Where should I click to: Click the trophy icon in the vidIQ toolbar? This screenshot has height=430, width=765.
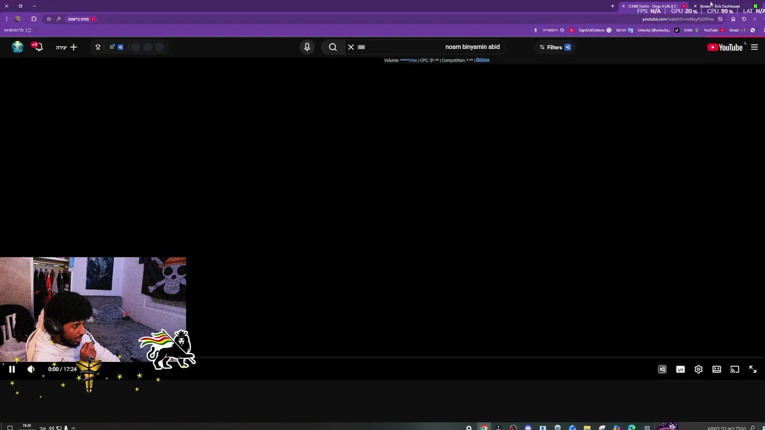point(98,47)
